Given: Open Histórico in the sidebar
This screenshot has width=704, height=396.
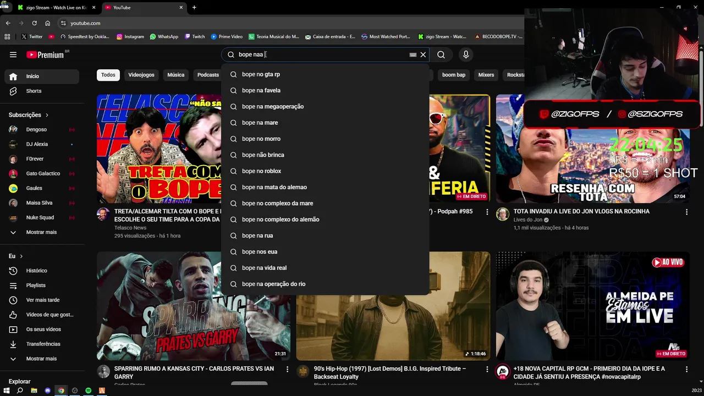Looking at the screenshot, I should (x=42, y=271).
